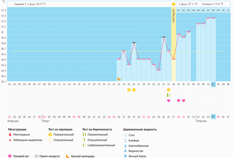Image resolution: width=233 pixels, height=158 pixels.
Task: Select the highlighted date 04 in Апрель
Action: pos(213,117)
